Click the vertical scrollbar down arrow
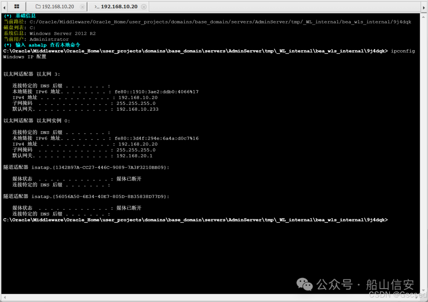 [x=424, y=291]
